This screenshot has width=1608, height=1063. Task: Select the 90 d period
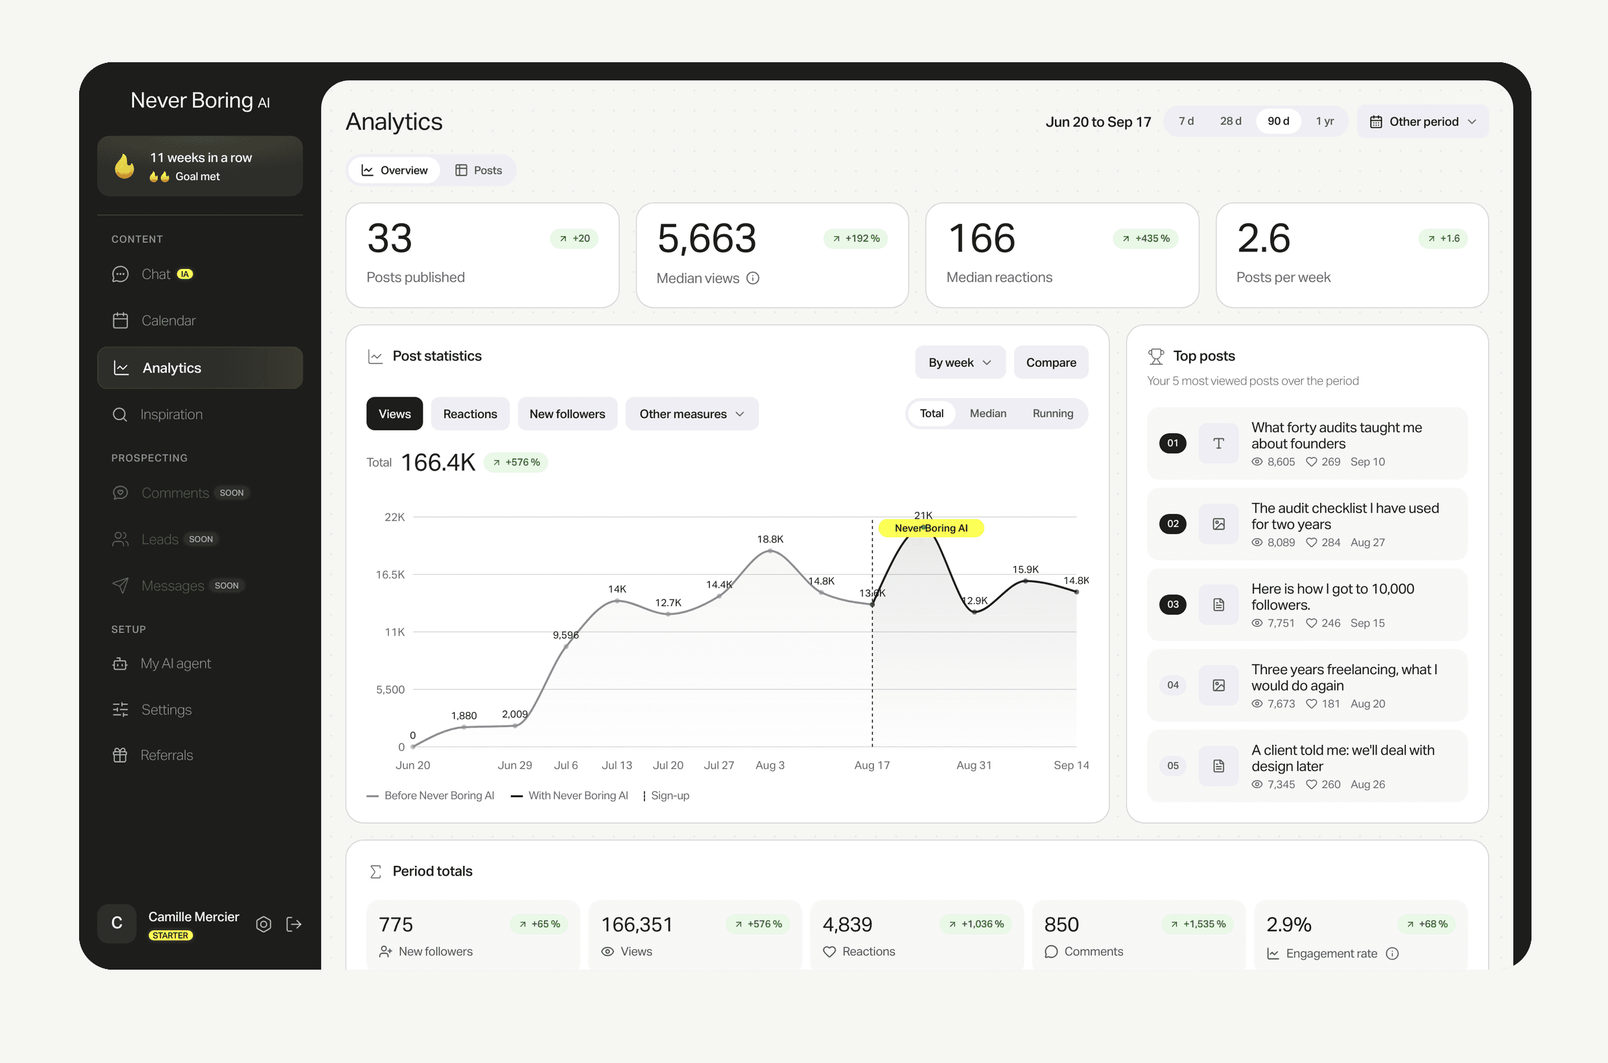[1279, 121]
